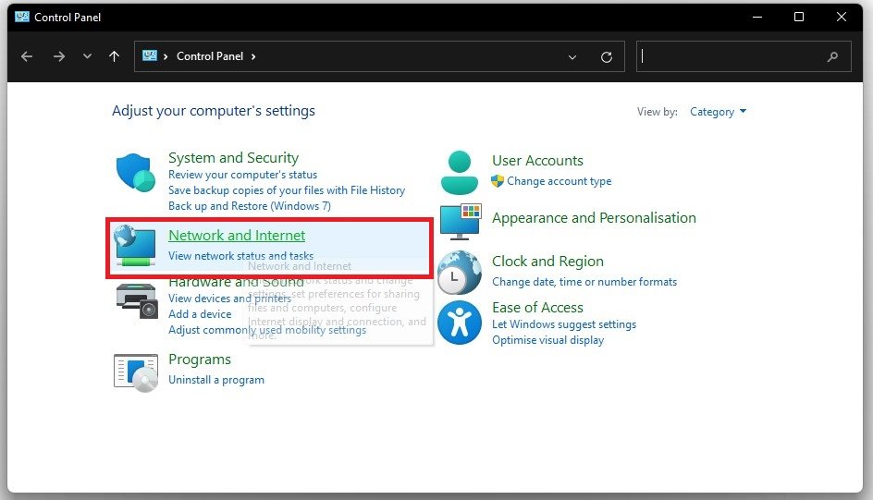Click Control Panel in the breadcrumb path
The width and height of the screenshot is (873, 500).
click(210, 56)
